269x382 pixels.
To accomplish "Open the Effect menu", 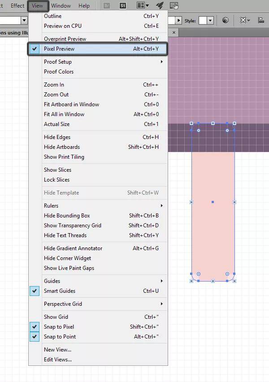I will point(17,5).
